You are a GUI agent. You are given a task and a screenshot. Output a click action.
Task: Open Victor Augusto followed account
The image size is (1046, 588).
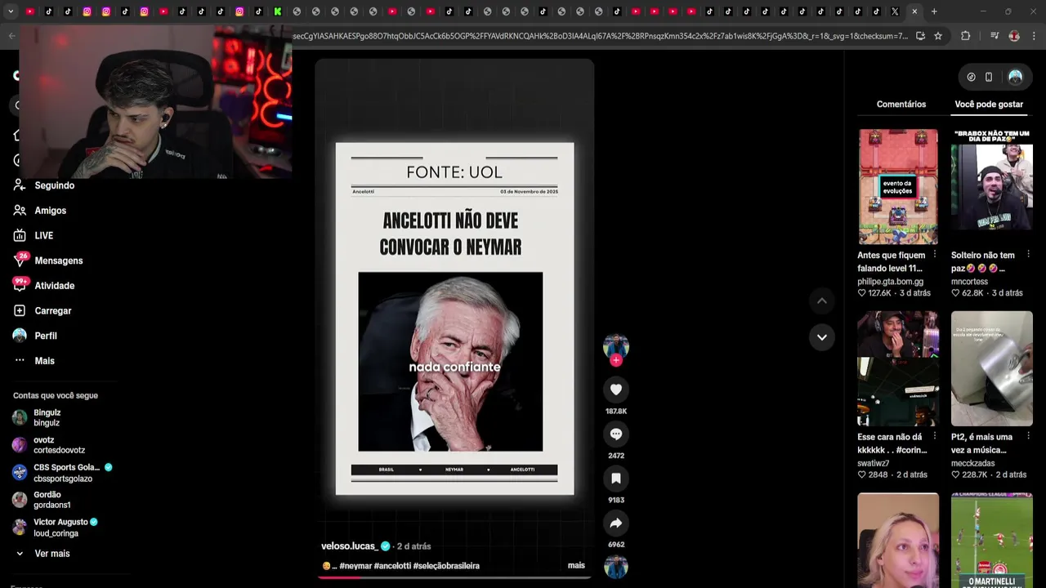click(56, 527)
